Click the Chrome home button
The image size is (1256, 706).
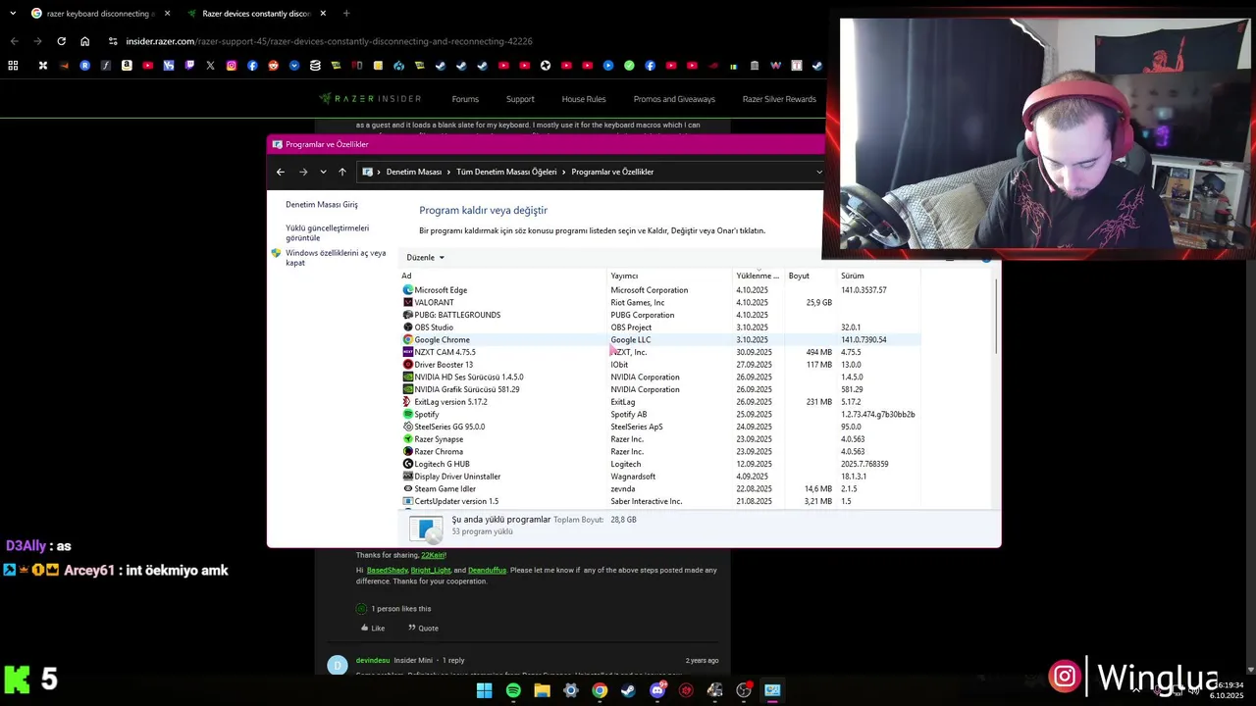pos(84,41)
